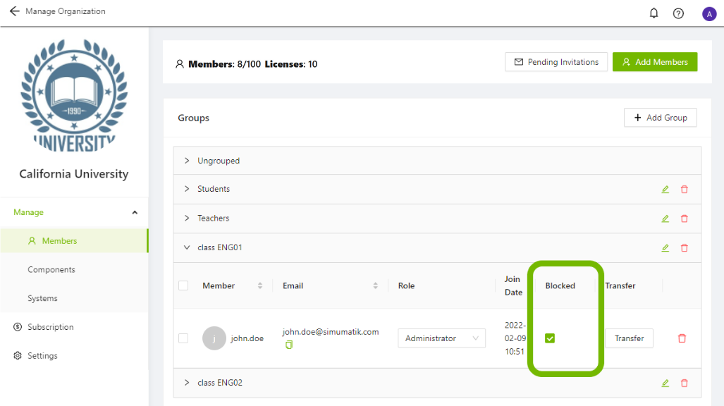
Task: Open the Administrator role dropdown
Action: [x=441, y=338]
